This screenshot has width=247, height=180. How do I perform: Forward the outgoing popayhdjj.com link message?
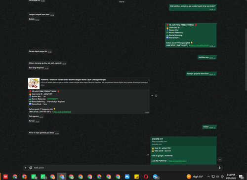coord(148,155)
